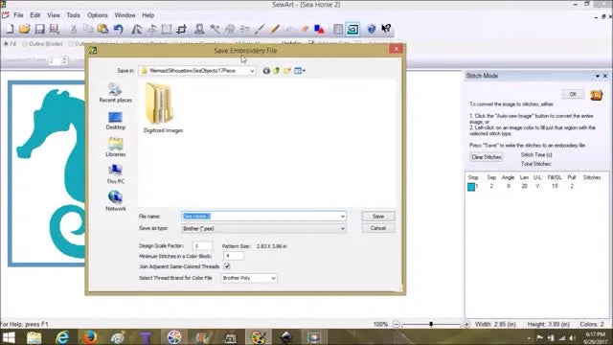
Task: Click the Design Scale Factor field
Action: coord(202,246)
